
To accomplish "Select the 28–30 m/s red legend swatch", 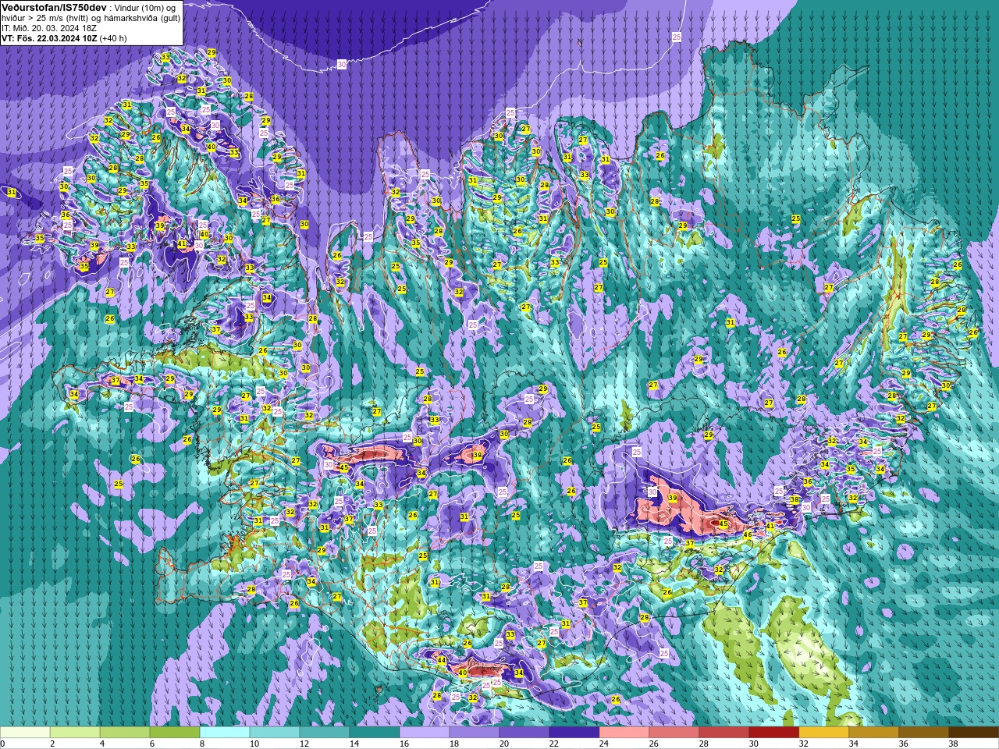I will 724,733.
